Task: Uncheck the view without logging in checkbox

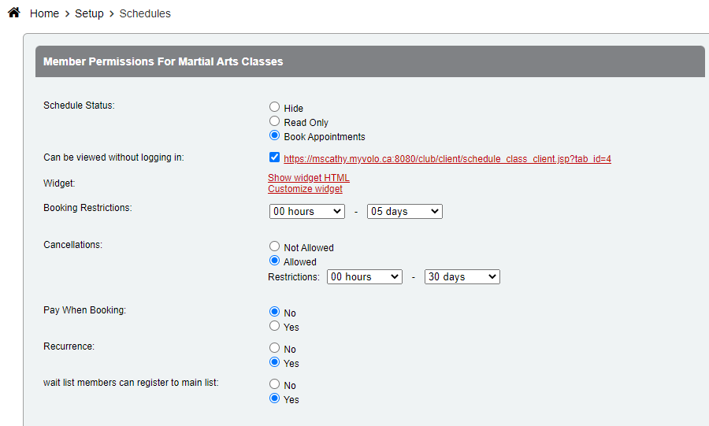Action: (x=274, y=157)
